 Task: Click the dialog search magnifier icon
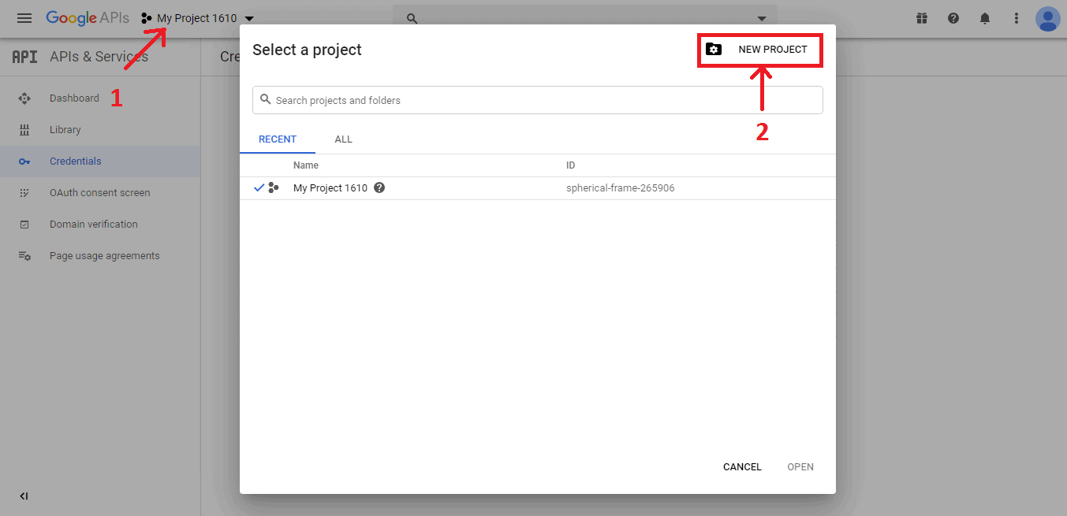[266, 100]
